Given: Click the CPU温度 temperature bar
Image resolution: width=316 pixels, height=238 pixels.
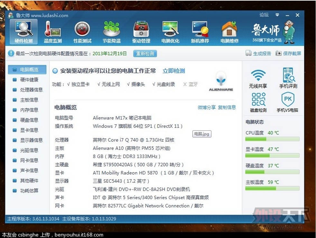Looking at the screenshot, I should (272, 139).
